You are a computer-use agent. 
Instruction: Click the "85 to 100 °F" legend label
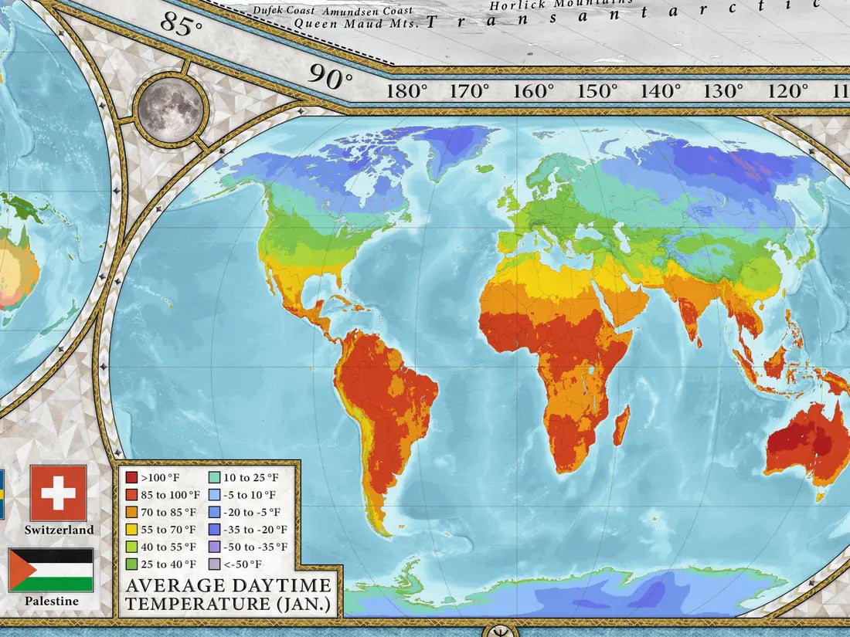click(171, 495)
